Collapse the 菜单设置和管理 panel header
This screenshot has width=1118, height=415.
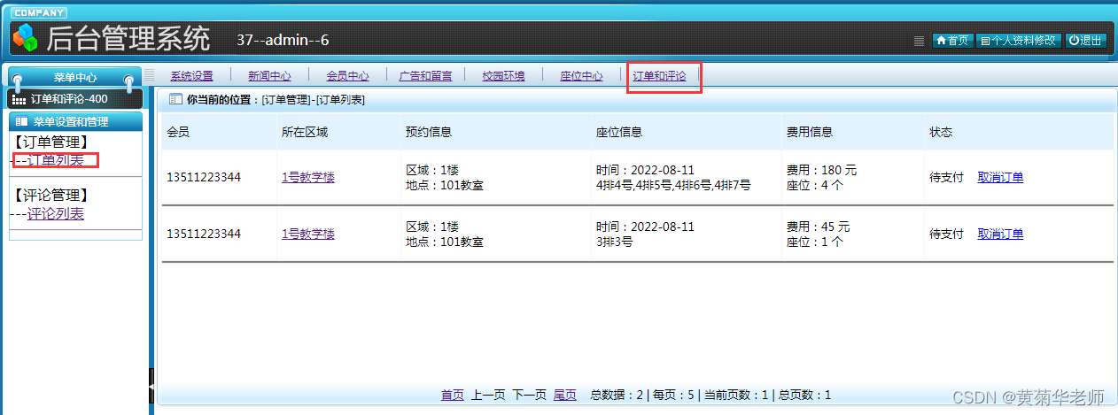click(x=75, y=121)
